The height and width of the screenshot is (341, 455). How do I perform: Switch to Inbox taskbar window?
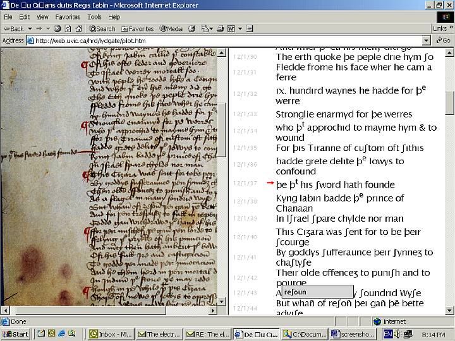click(111, 334)
